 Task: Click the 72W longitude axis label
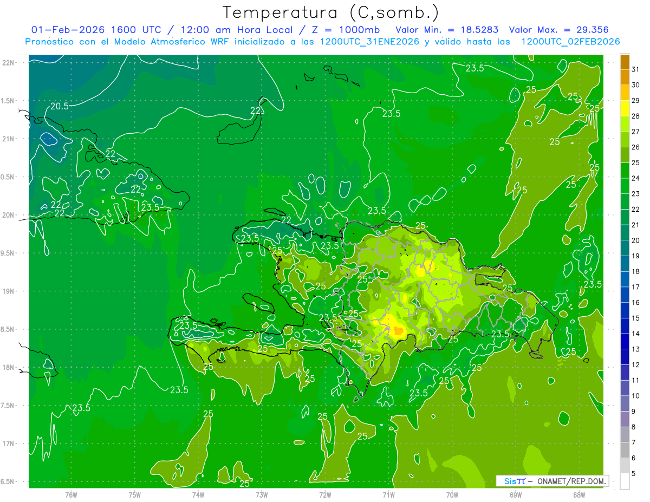325,494
